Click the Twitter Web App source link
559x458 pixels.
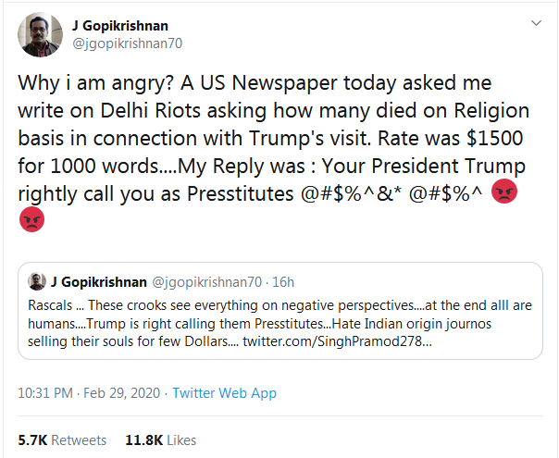[224, 393]
